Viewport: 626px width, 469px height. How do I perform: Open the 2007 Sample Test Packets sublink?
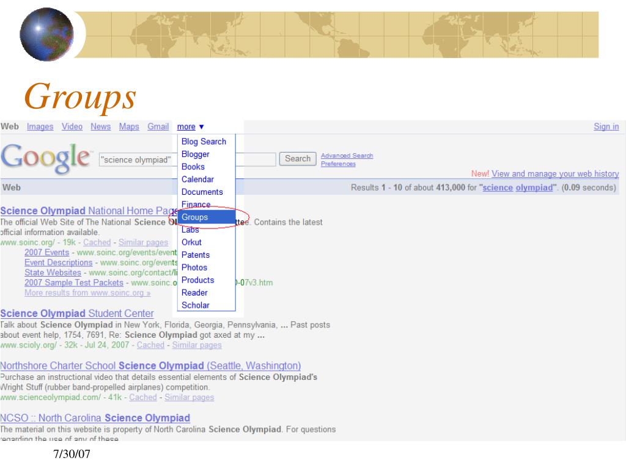[x=74, y=282]
